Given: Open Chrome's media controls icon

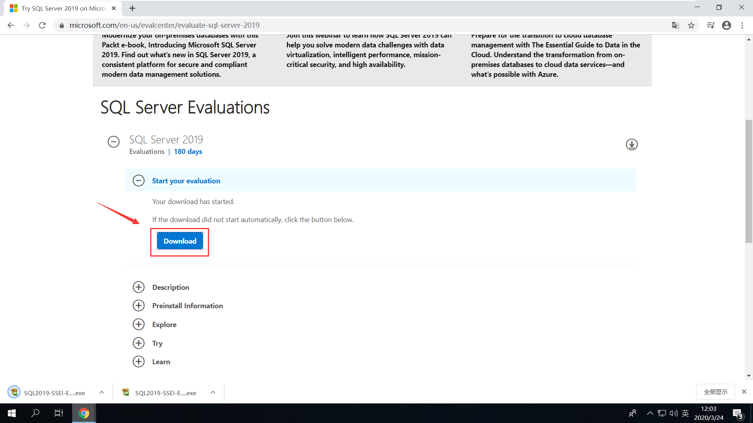Looking at the screenshot, I should coord(711,25).
